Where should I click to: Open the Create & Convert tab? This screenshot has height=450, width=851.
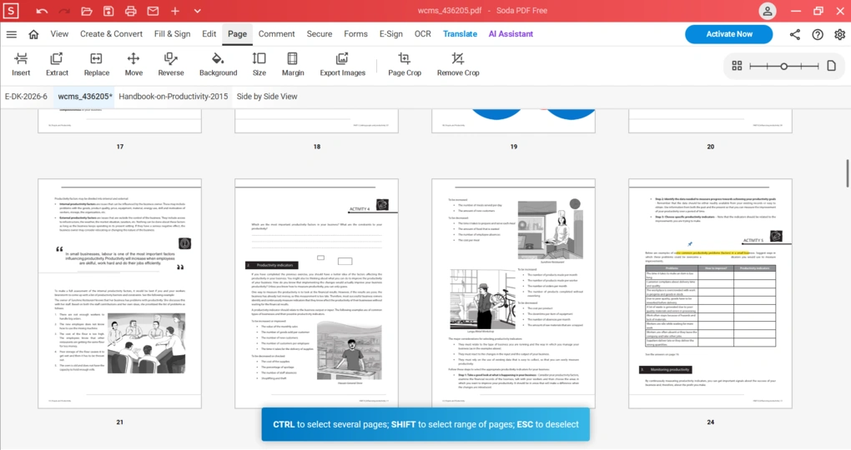tap(111, 33)
